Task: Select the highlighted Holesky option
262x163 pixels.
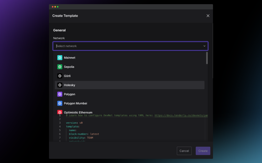Action: pyautogui.click(x=129, y=85)
